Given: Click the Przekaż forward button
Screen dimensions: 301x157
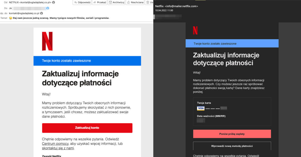Looking at the screenshot, I should (x=100, y=2).
